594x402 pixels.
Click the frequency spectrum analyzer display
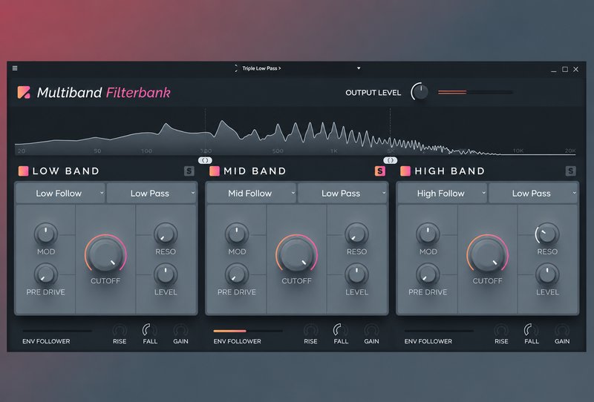coord(296,133)
